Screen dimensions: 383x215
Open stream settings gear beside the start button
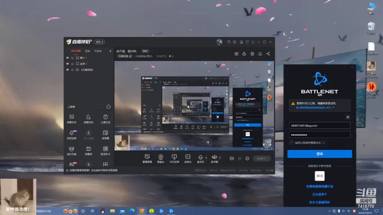point(247,159)
